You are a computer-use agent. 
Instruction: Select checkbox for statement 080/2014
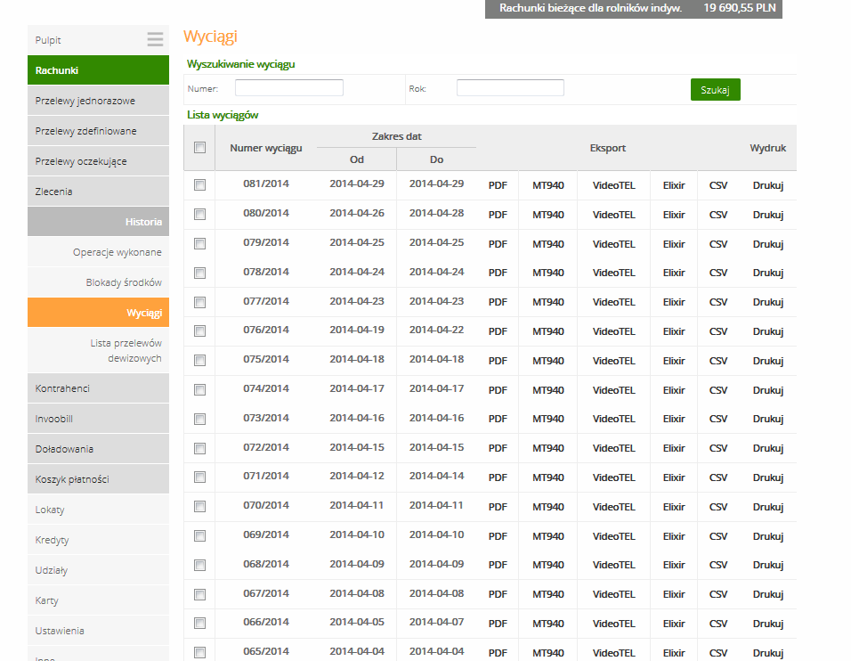point(199,215)
